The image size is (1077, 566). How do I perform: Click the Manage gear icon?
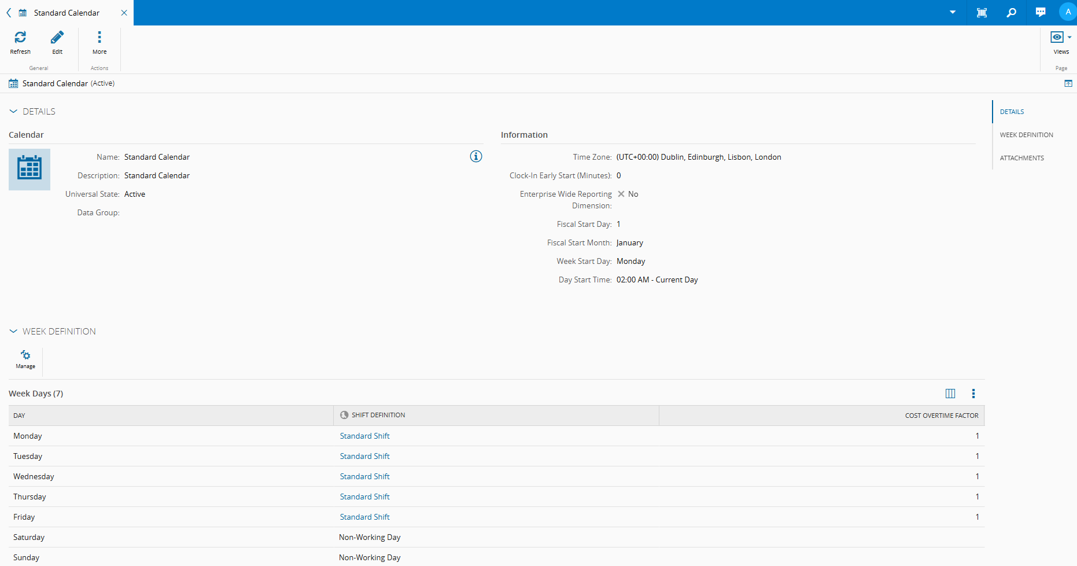(25, 356)
